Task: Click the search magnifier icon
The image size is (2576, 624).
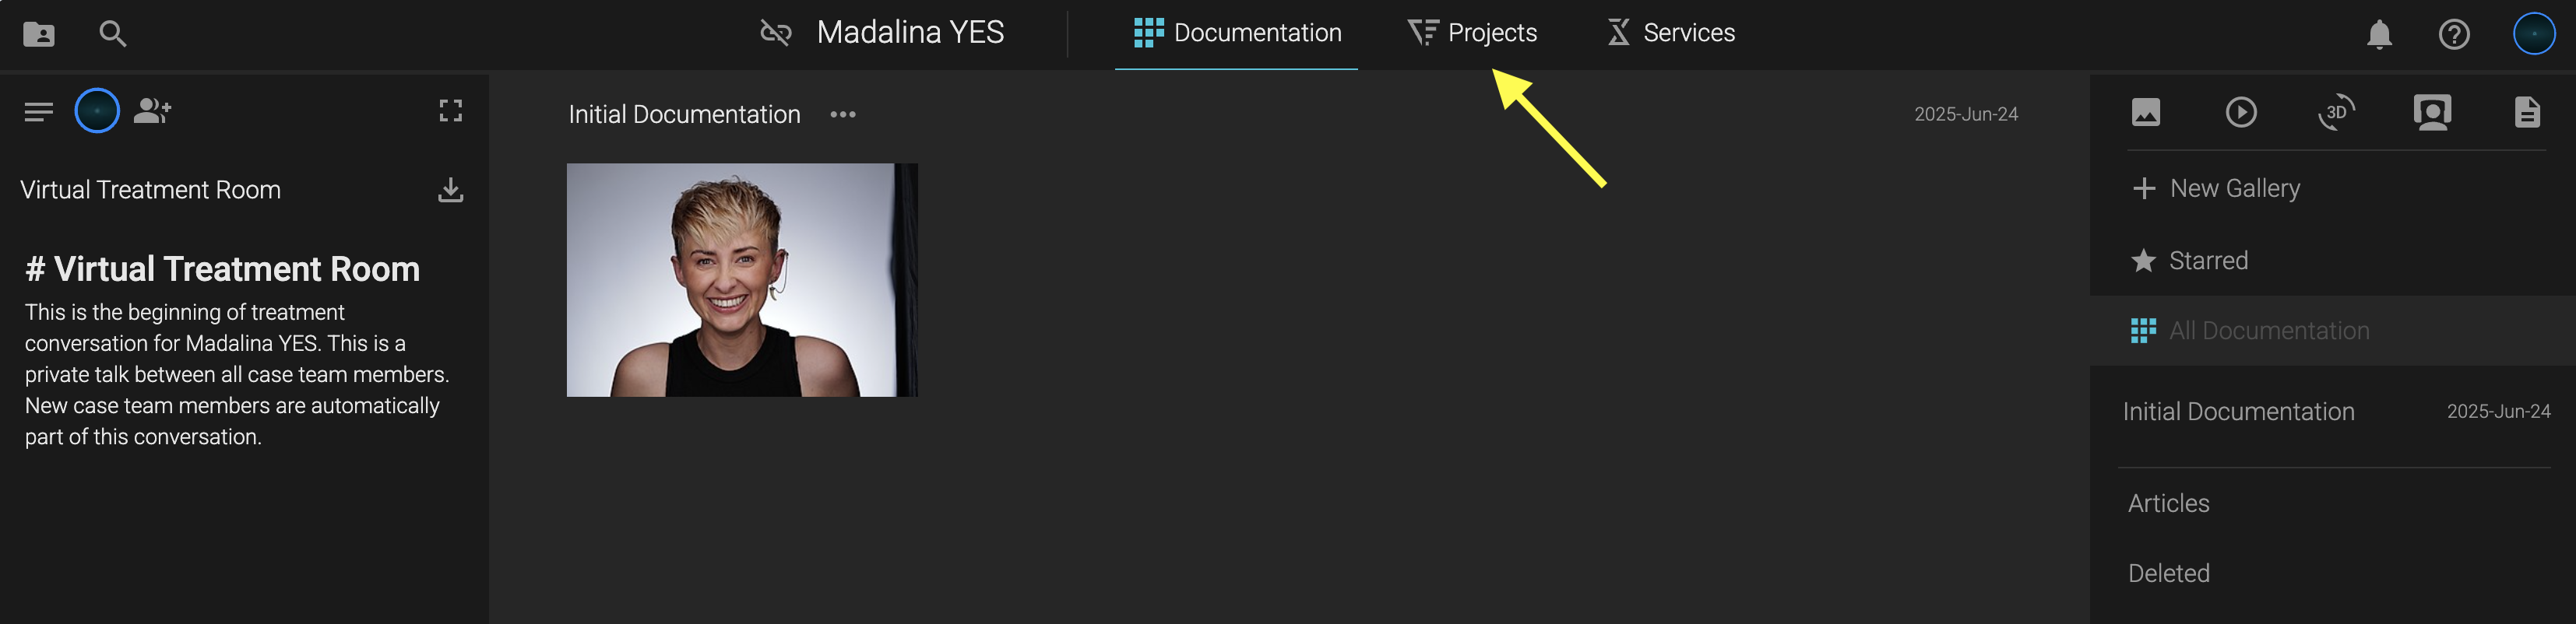Action: 112,34
